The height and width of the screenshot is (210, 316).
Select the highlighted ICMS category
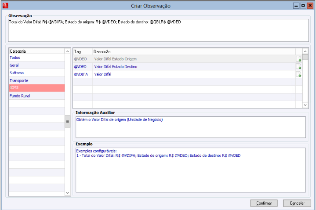pyautogui.click(x=36, y=88)
